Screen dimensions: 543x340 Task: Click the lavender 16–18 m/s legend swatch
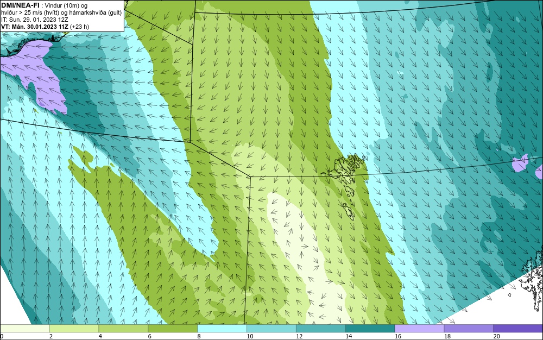(x=419, y=328)
